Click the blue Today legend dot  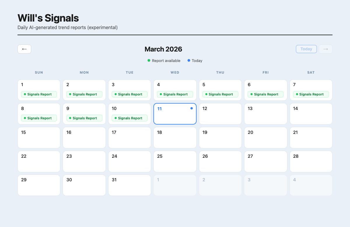[x=190, y=61]
